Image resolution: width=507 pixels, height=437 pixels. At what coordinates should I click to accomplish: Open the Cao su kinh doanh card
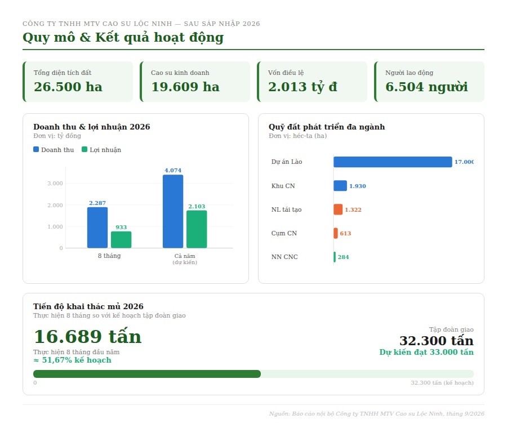tap(195, 82)
